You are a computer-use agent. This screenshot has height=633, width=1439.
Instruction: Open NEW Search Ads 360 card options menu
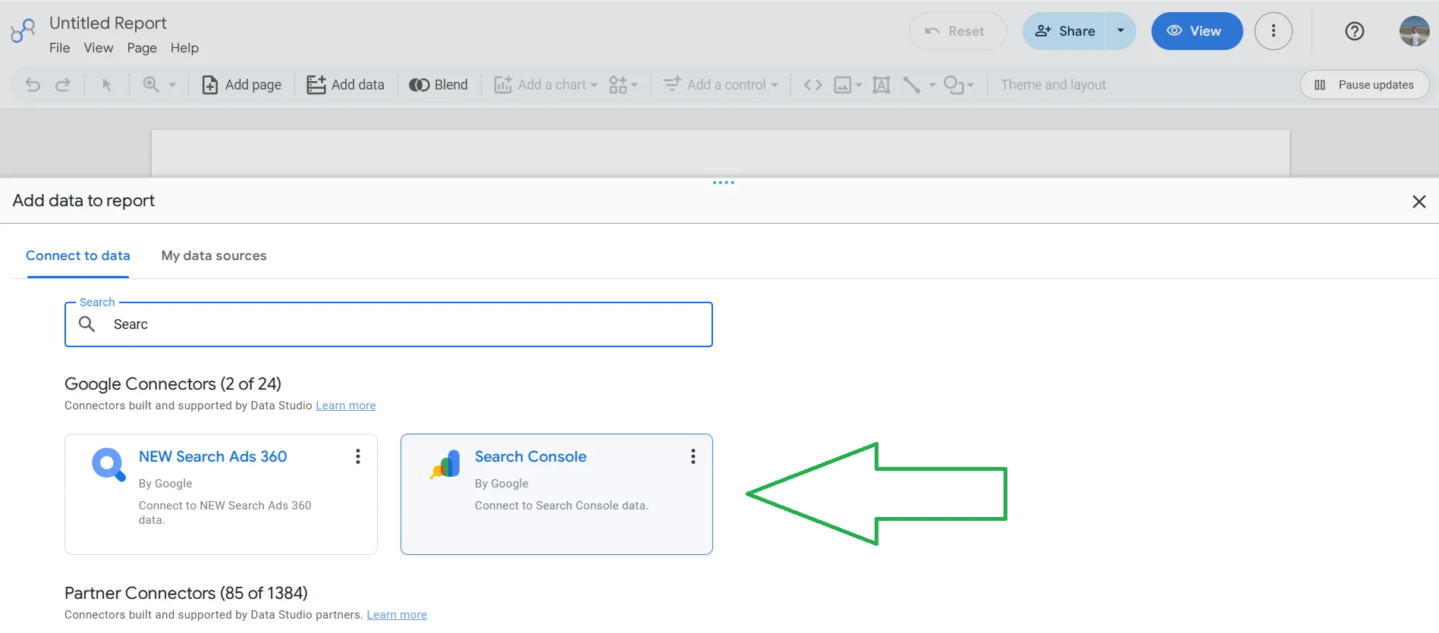pos(358,456)
